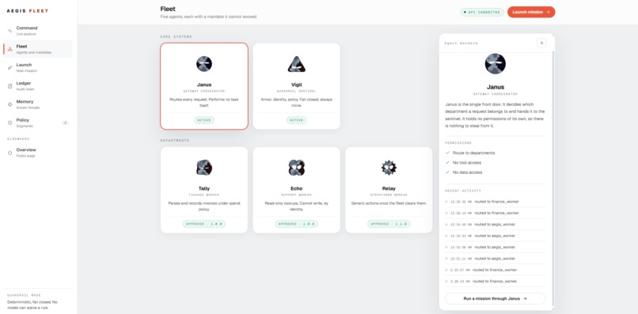Click the ACTIVE badge on Vigil card
638x314 pixels.
(x=297, y=120)
